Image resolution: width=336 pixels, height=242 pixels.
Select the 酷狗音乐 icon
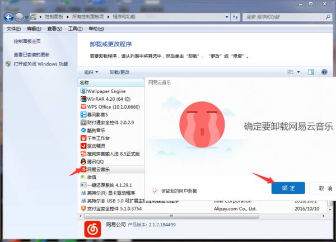click(83, 130)
